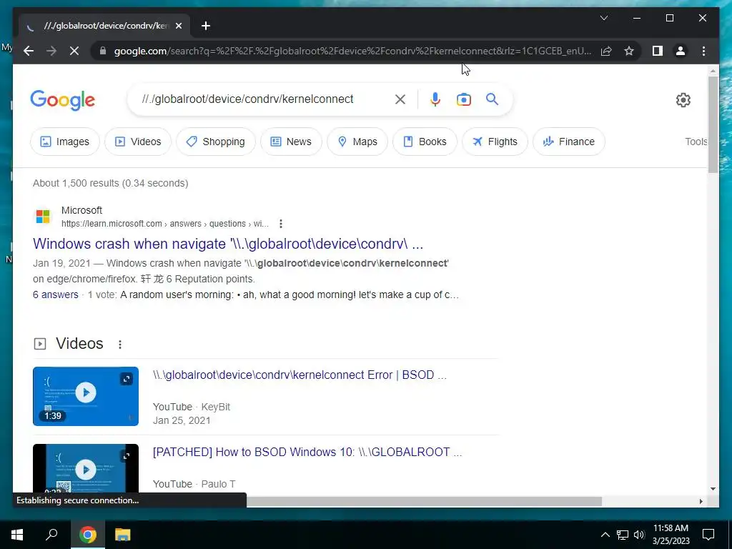Expand the Paulo T video preview icon
Viewport: 732px width, 549px height.
tap(127, 455)
